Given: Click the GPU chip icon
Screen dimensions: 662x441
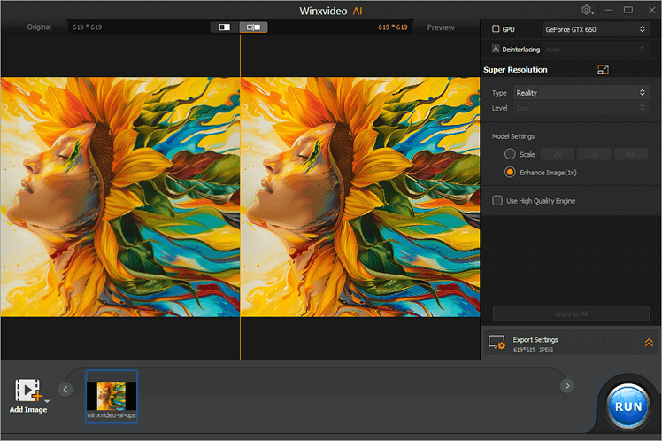Looking at the screenshot, I should [x=496, y=29].
